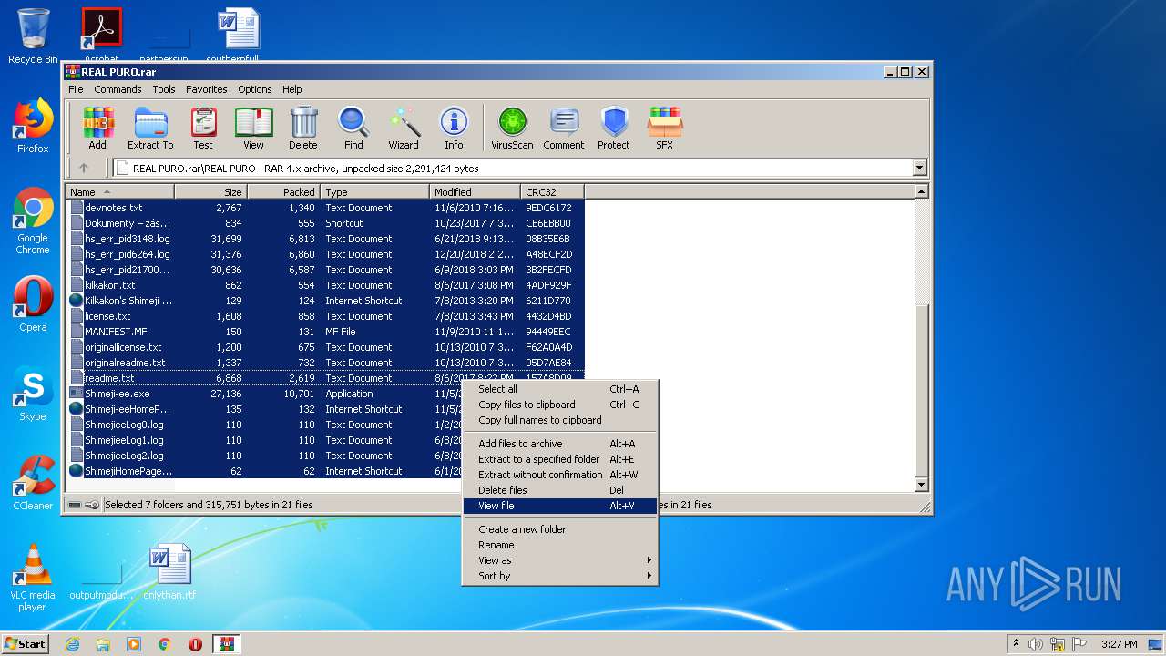Open the Options menu

[255, 89]
